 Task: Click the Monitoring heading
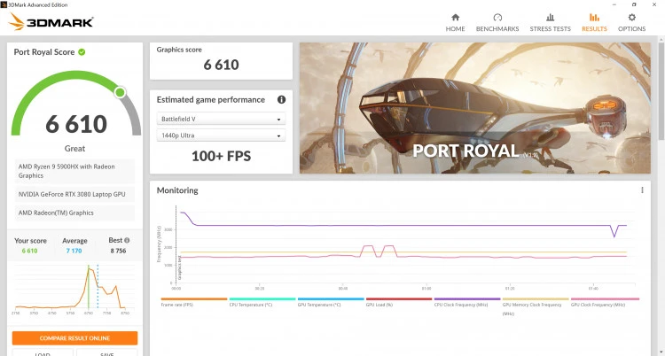pos(177,190)
